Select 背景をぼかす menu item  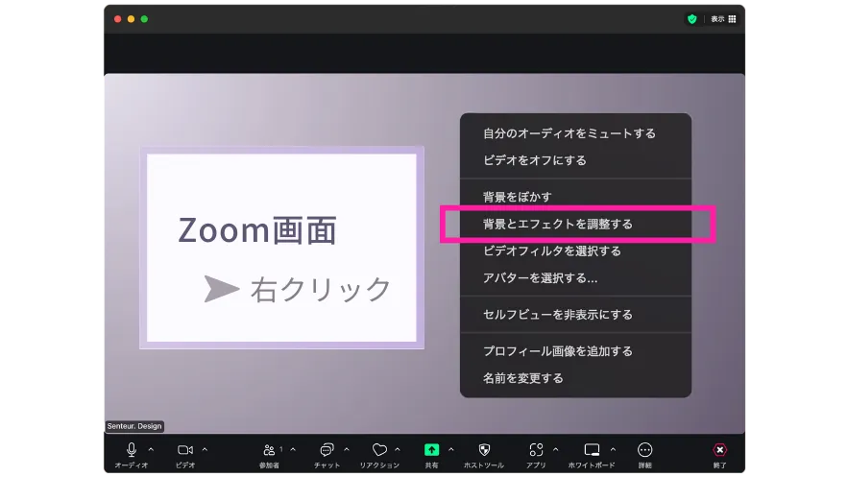click(575, 197)
